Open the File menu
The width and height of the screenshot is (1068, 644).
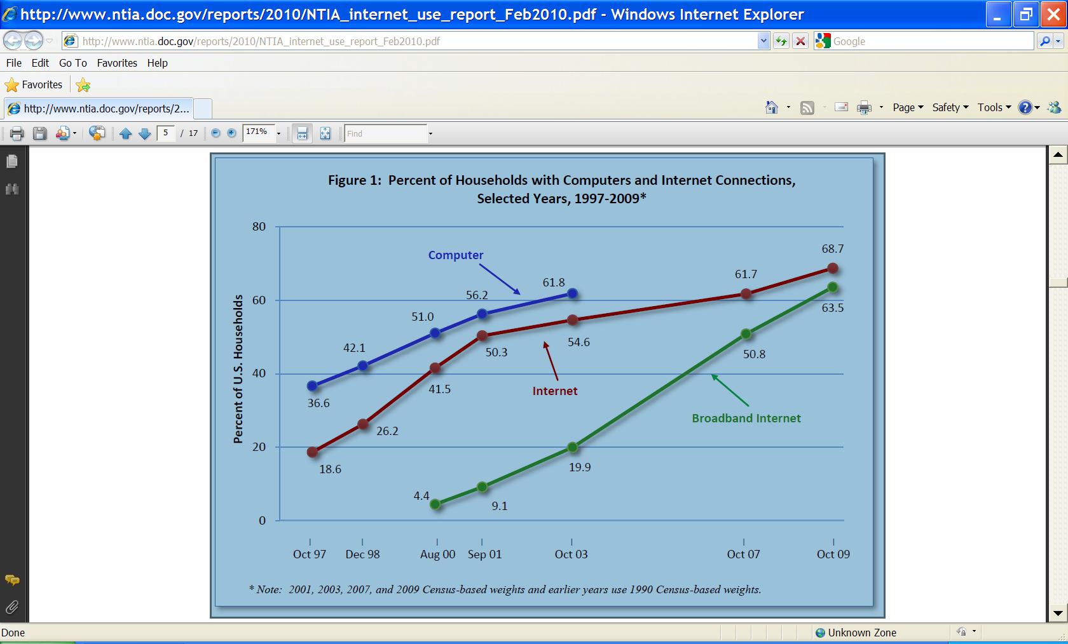[x=14, y=63]
